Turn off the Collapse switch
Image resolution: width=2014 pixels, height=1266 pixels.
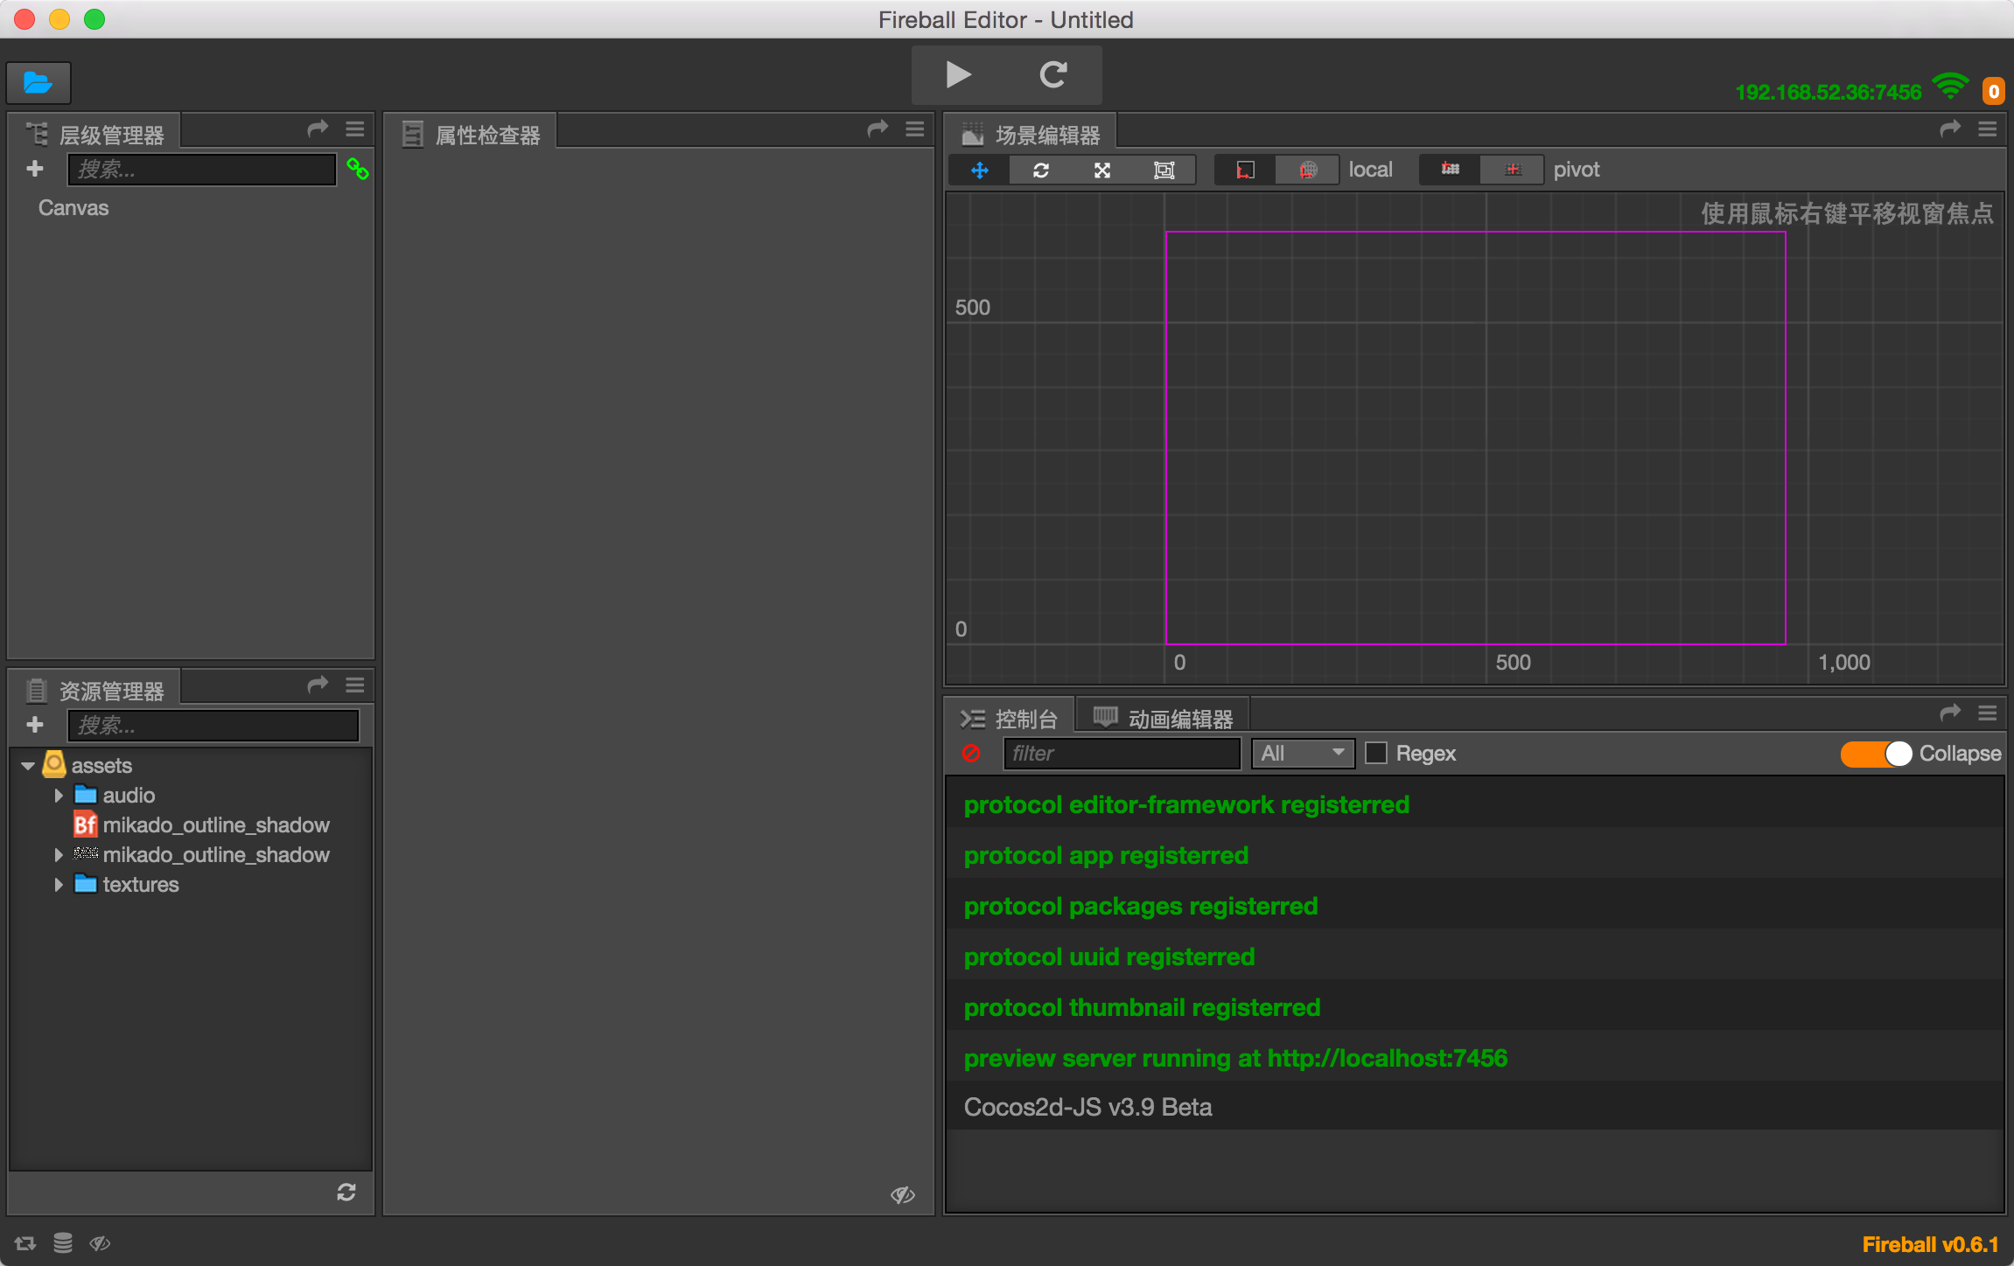point(1878,754)
